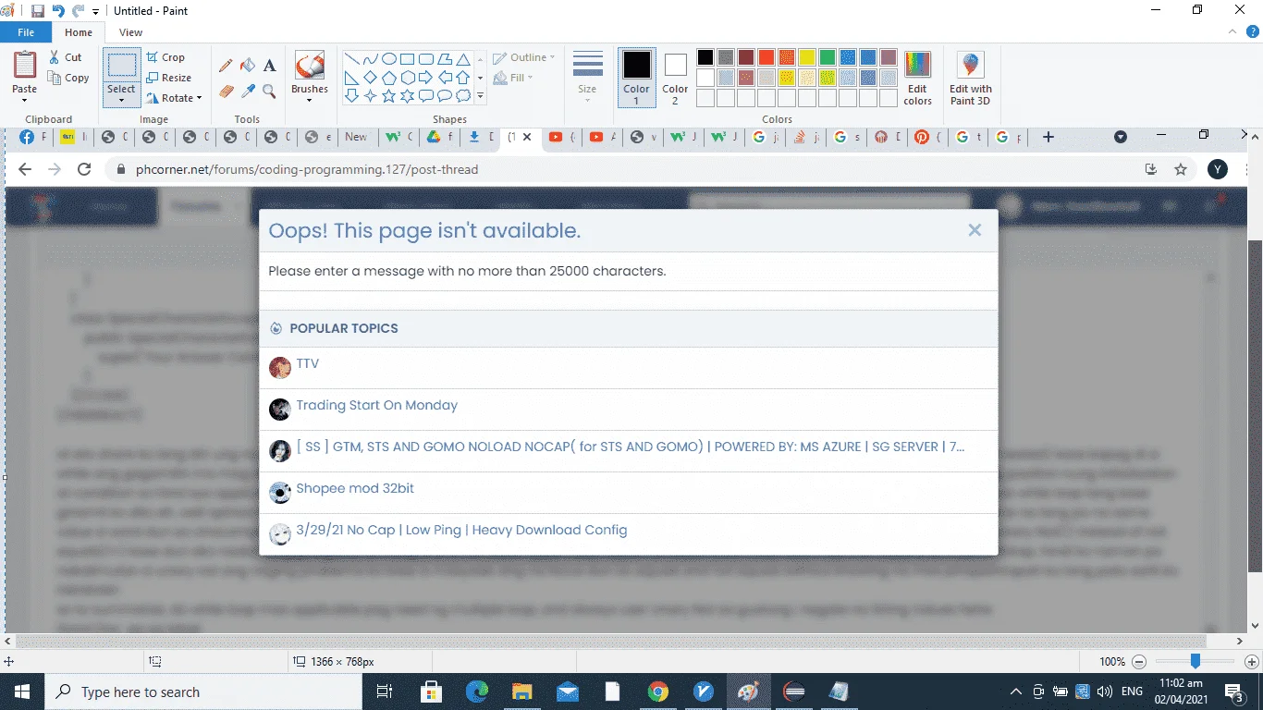Select the Eraser tool
Screen dimensions: 1263x710
[x=226, y=92]
